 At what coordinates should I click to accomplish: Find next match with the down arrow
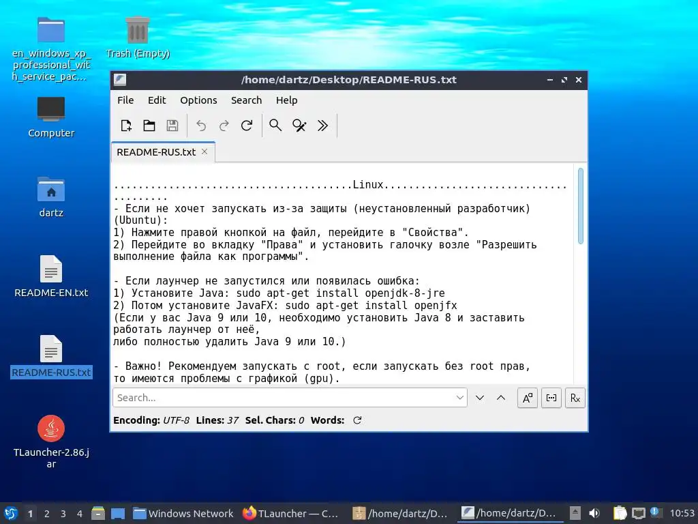(x=479, y=398)
